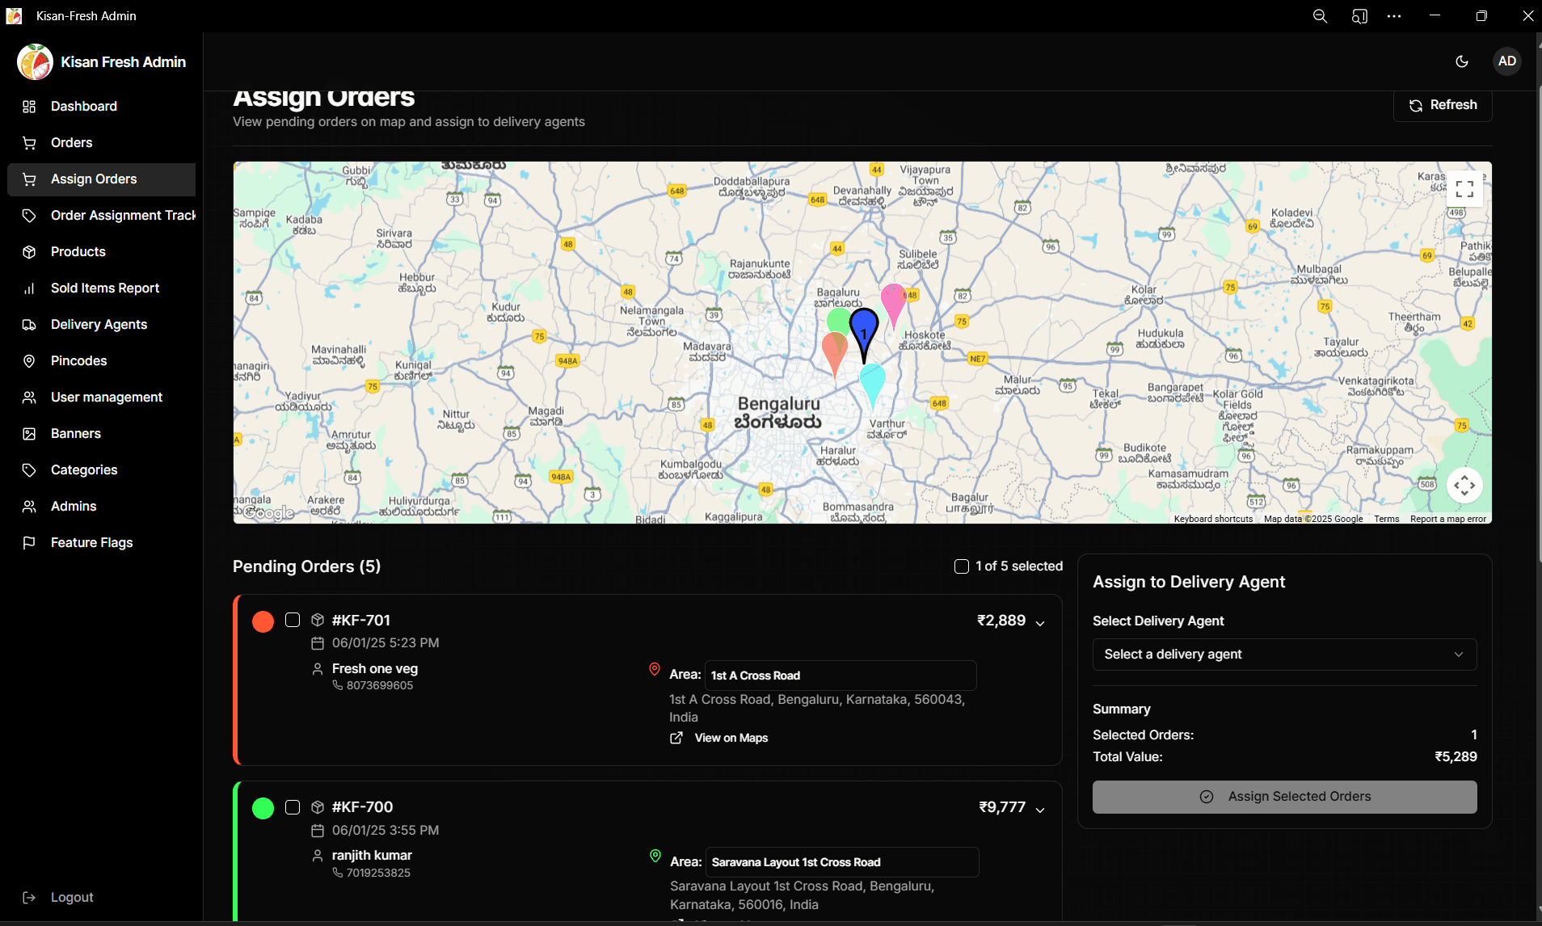Viewport: 1542px width, 926px height.
Task: Open the Select a delivery agent dropdown
Action: point(1284,655)
